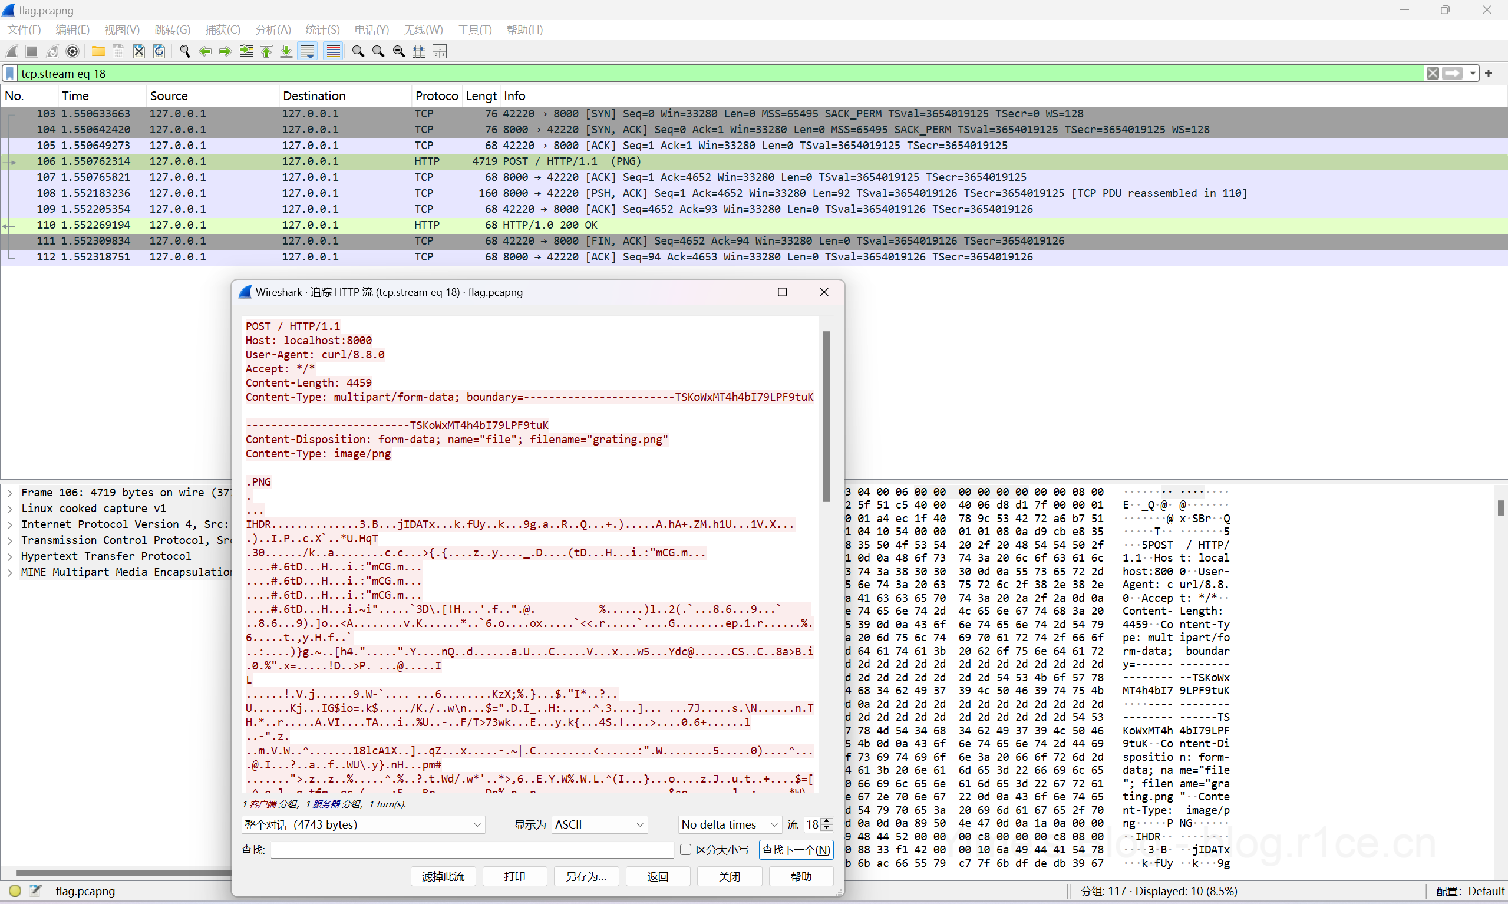
Task: Open the Analyze menu
Action: pyautogui.click(x=273, y=30)
